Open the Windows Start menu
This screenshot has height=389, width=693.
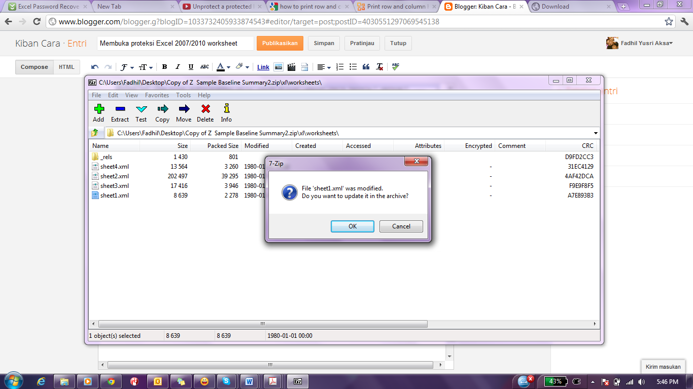(x=13, y=381)
